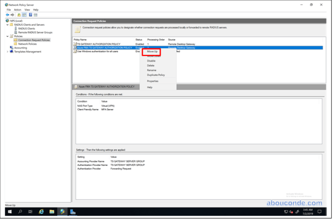
Task: Open the Action menu
Action: coord(17,9)
